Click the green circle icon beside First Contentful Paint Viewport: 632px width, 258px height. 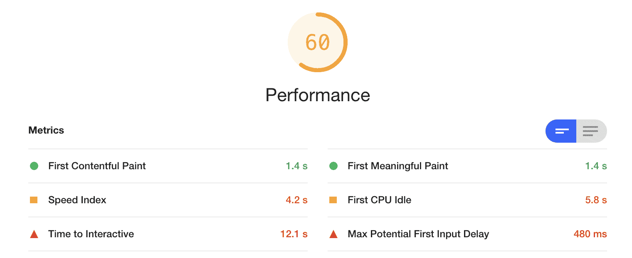point(35,166)
